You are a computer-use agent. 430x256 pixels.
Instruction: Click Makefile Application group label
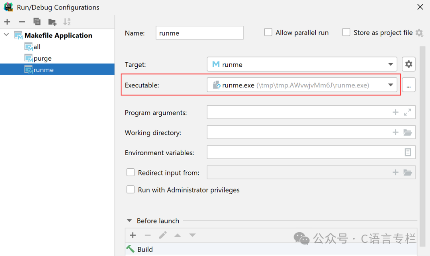point(58,35)
